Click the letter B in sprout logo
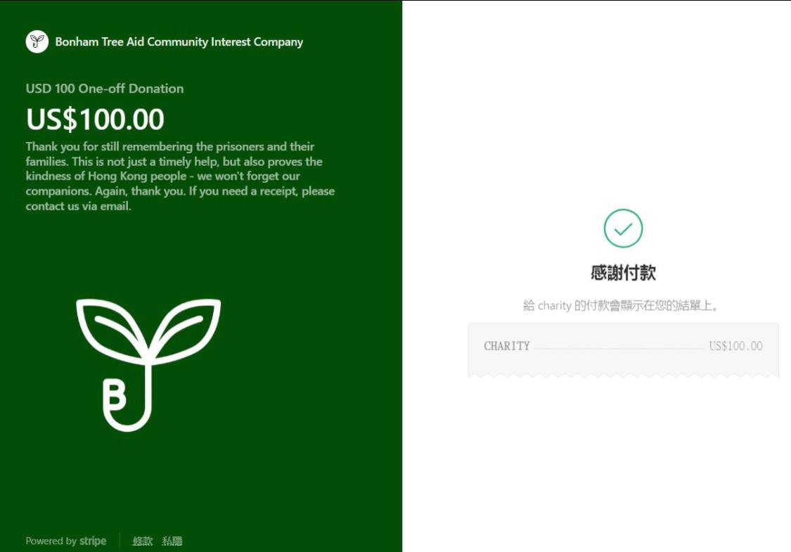This screenshot has height=552, width=791. [x=115, y=395]
